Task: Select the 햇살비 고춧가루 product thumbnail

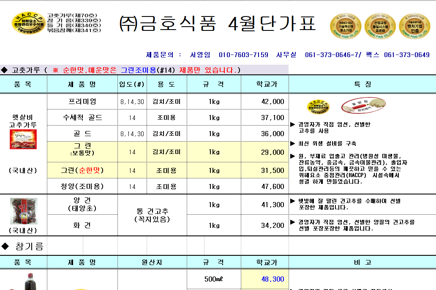Action: [23, 139]
